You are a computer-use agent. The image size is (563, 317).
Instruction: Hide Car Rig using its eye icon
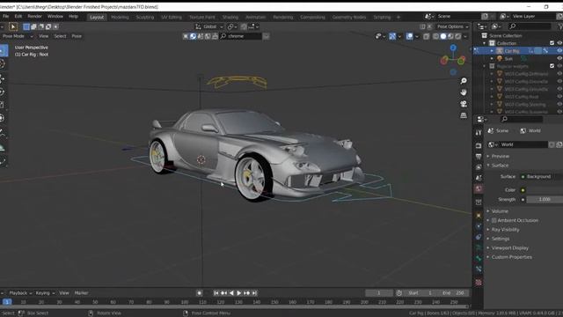click(x=559, y=51)
